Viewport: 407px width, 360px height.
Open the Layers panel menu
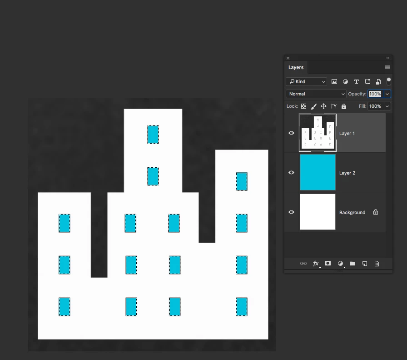pyautogui.click(x=387, y=67)
